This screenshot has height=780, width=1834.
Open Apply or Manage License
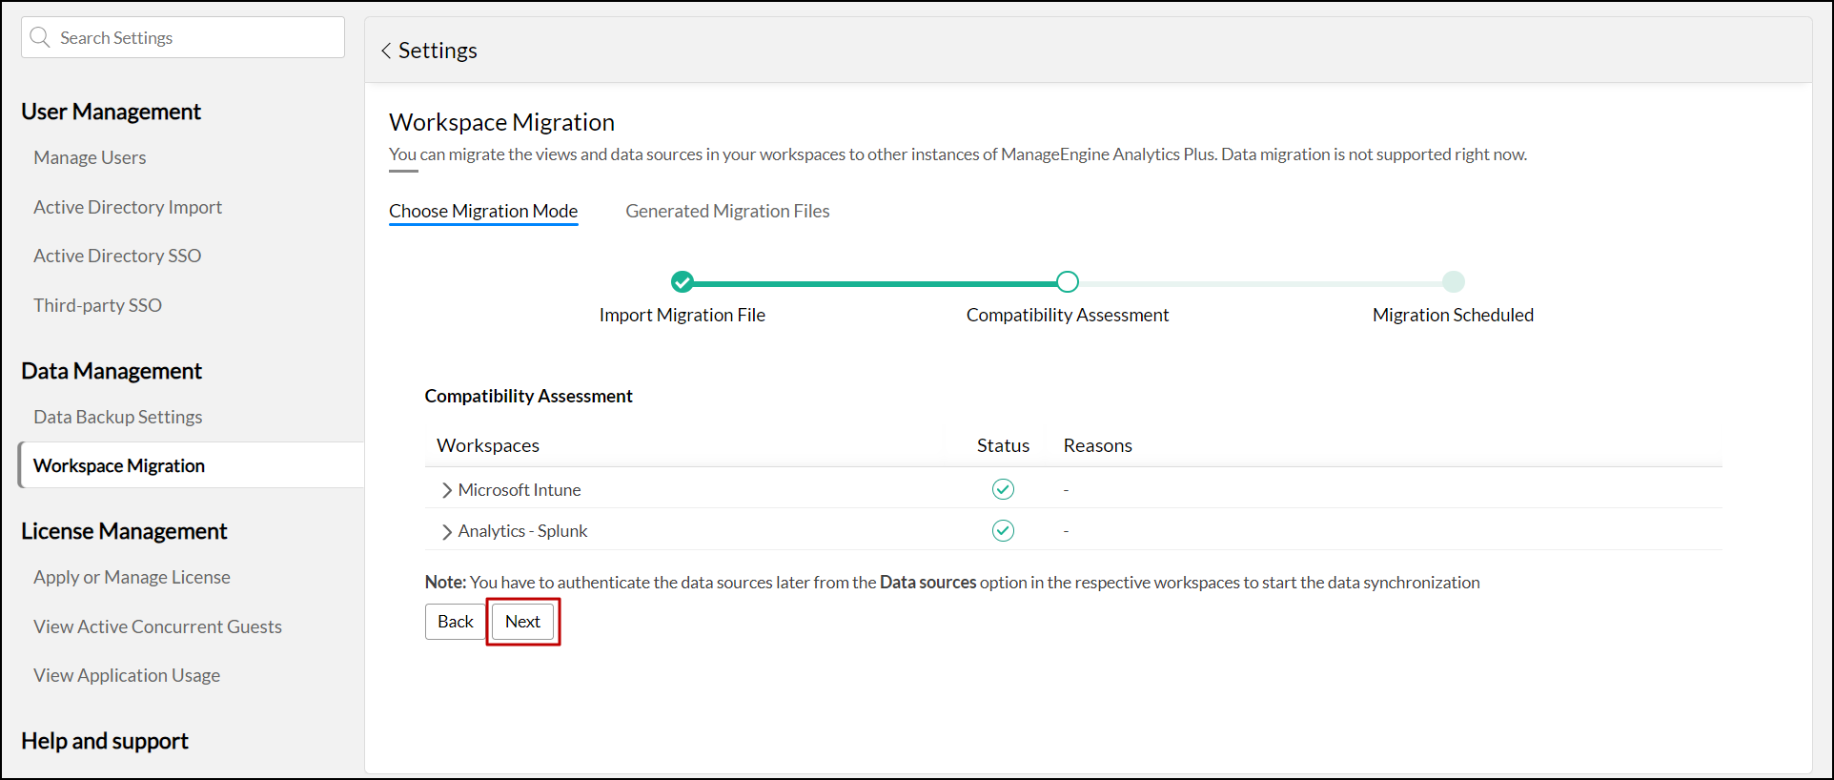point(132,577)
